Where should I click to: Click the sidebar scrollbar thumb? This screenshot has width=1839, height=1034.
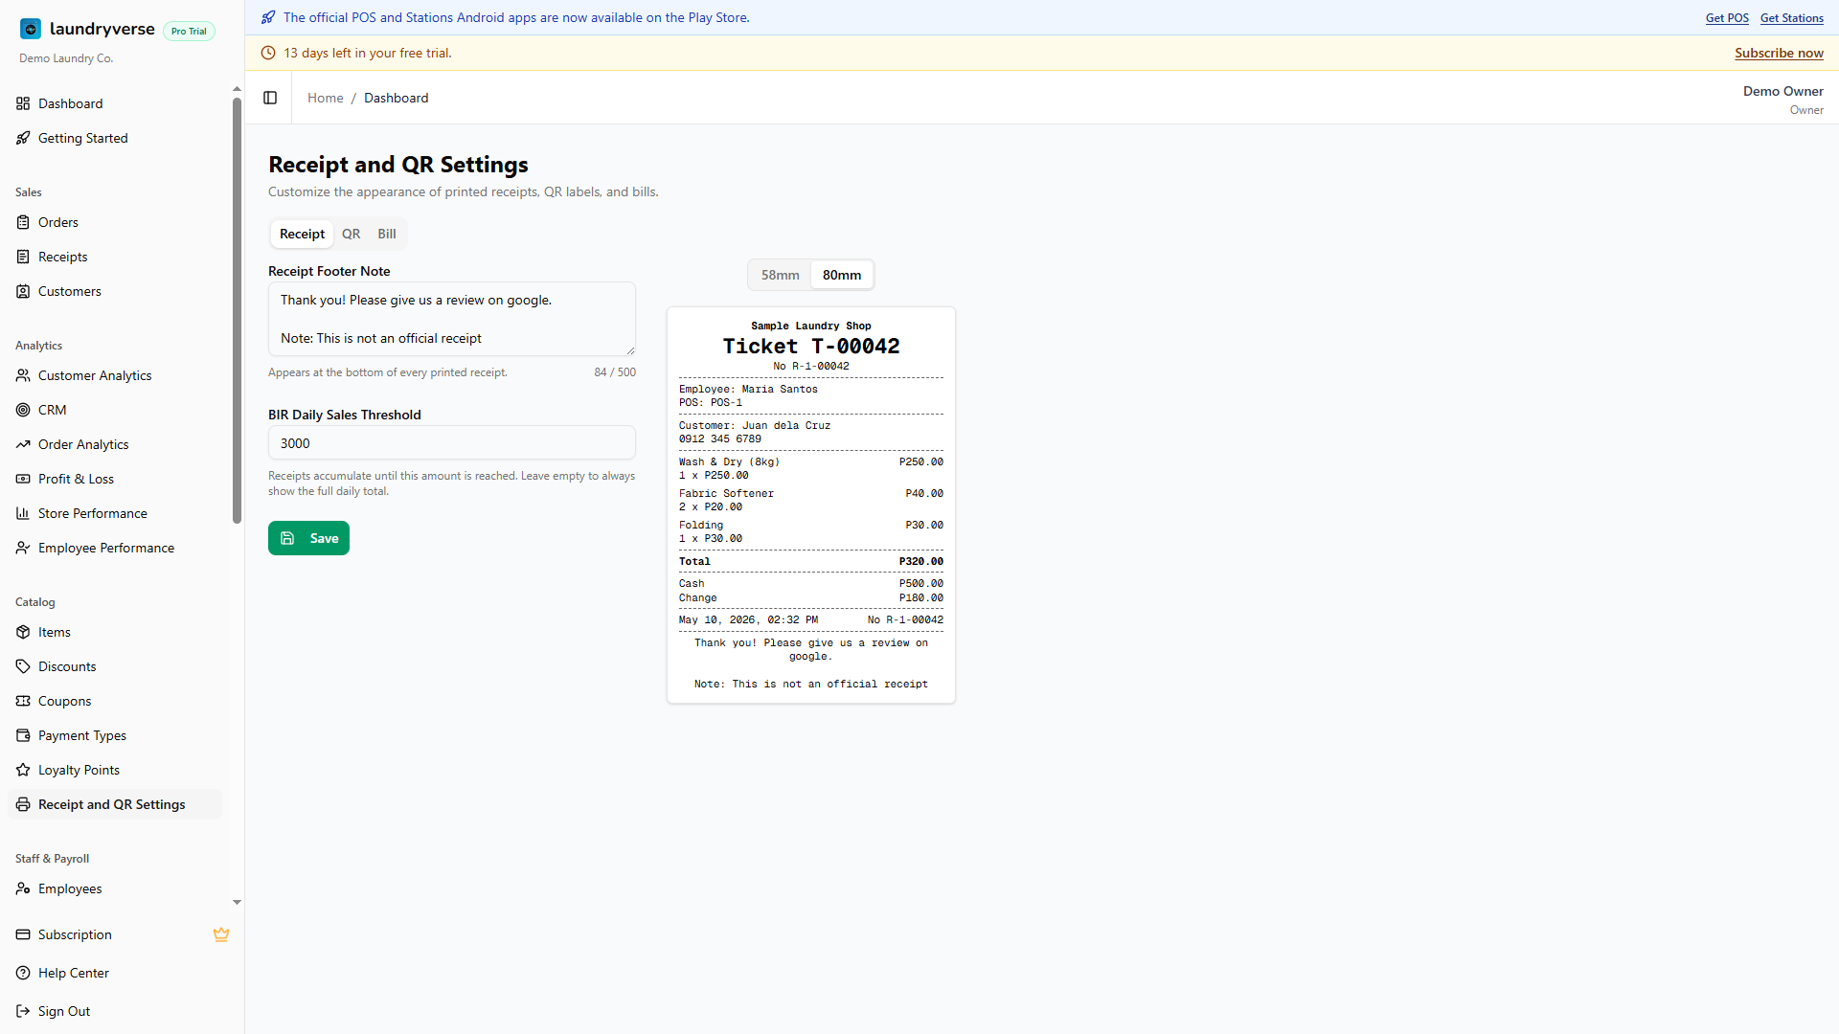point(237,310)
